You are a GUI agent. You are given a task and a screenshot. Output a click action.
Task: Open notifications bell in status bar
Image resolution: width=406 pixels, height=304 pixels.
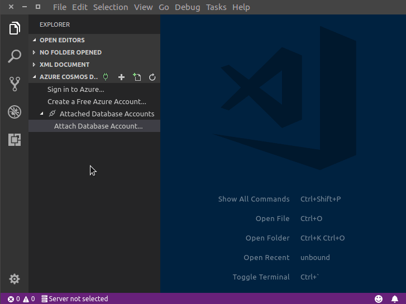[395, 299]
